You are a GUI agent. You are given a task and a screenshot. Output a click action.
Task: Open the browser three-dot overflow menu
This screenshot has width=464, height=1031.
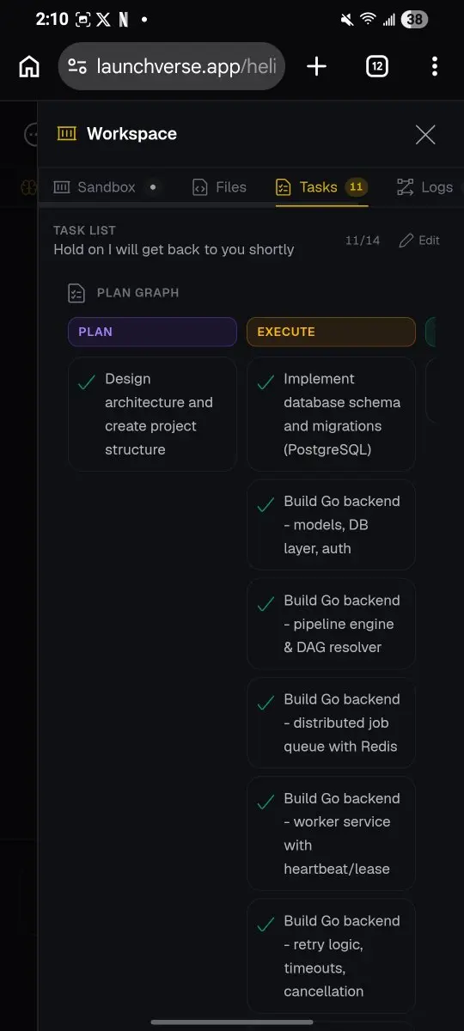pyautogui.click(x=435, y=66)
